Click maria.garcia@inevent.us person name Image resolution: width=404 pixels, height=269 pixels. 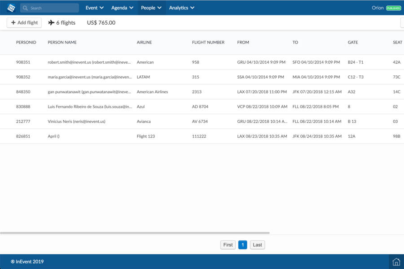(x=90, y=77)
